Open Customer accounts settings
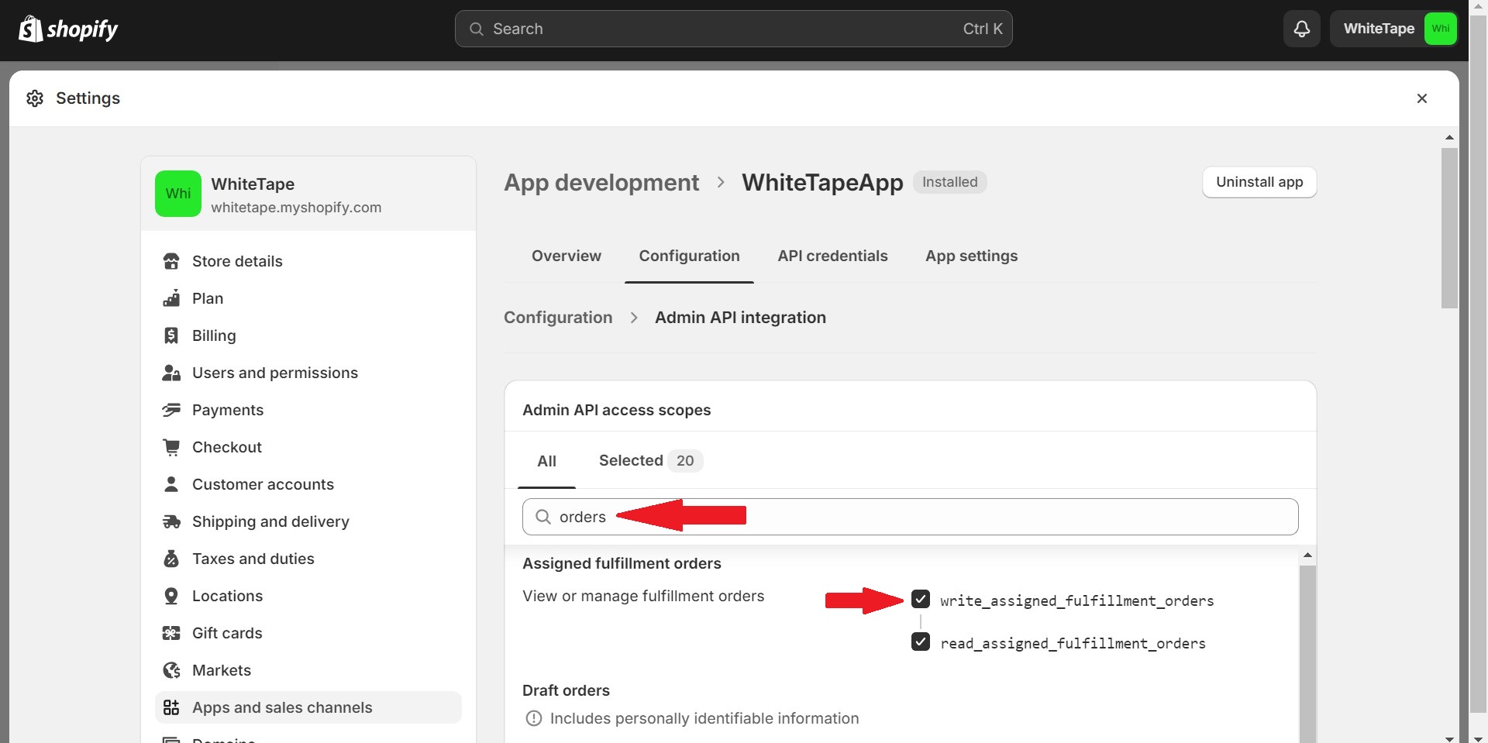Screen dimensions: 1488x743 click(x=308, y=484)
